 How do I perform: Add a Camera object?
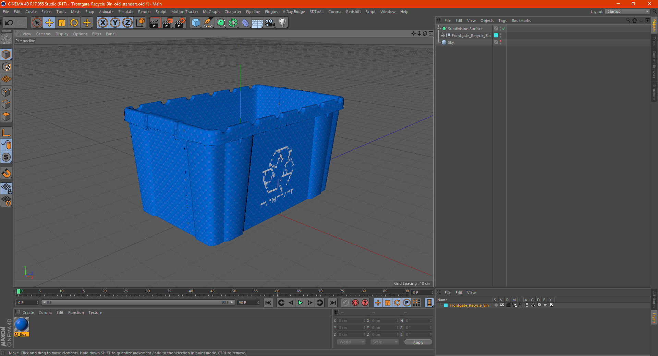(x=270, y=23)
